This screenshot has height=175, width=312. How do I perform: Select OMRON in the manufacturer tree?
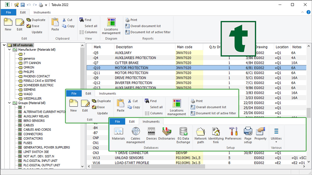click(x=29, y=67)
